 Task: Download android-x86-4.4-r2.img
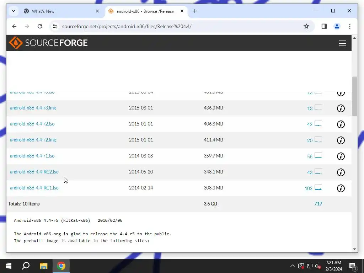pos(33,140)
